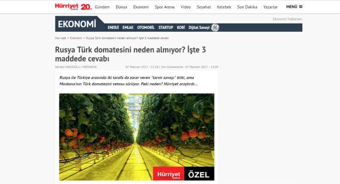Screen dimensions: 340x184
Task: Select the EMLAK subcategory tab
Action: coord(128,28)
